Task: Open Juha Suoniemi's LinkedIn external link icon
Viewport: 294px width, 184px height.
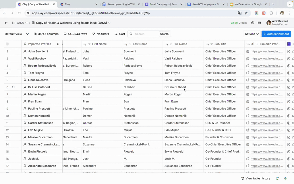Action: pos(248,51)
